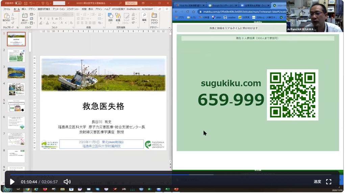
Task: Toggle 自動保存 AutoSave switch in PowerPoint
Action: 18,3
